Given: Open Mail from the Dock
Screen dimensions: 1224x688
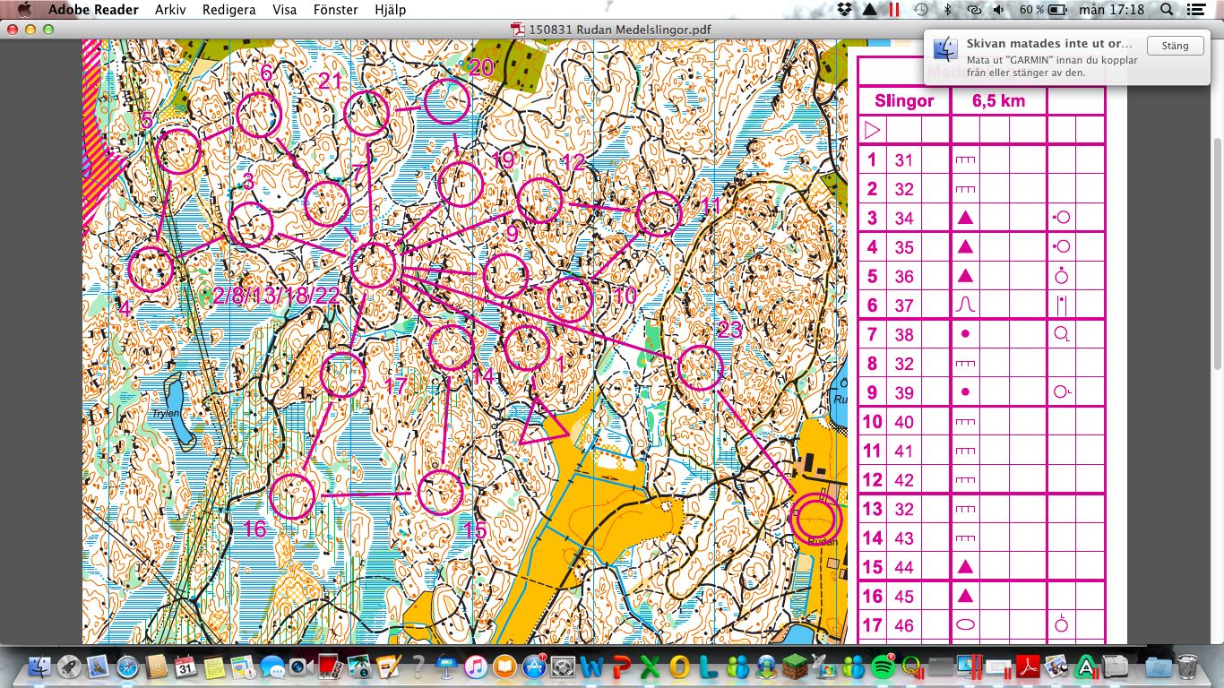Looking at the screenshot, I should [98, 666].
